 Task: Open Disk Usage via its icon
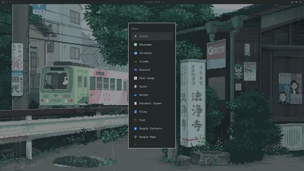135,78
